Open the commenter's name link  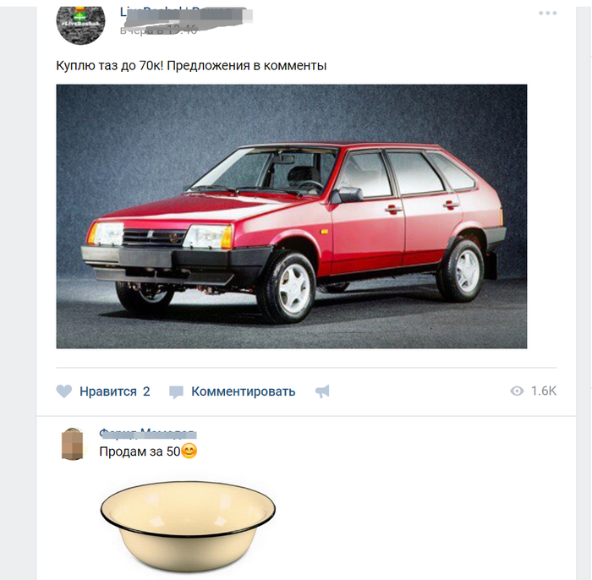pos(148,434)
